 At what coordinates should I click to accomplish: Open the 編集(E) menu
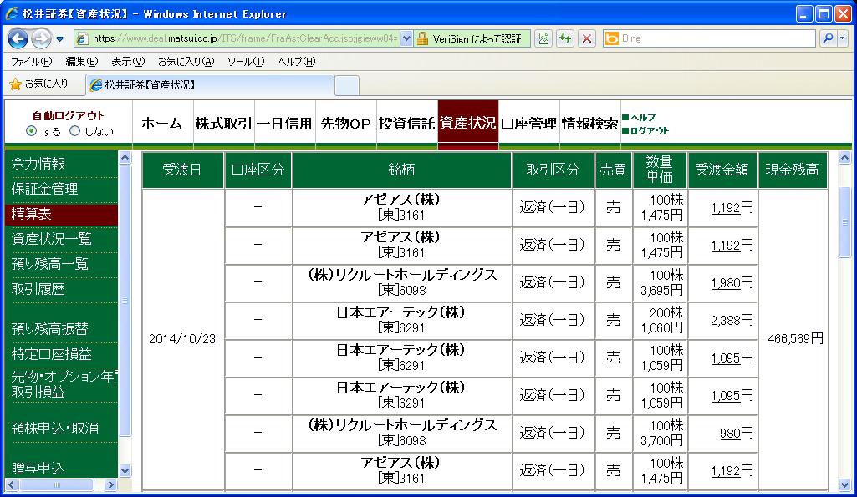(x=81, y=62)
